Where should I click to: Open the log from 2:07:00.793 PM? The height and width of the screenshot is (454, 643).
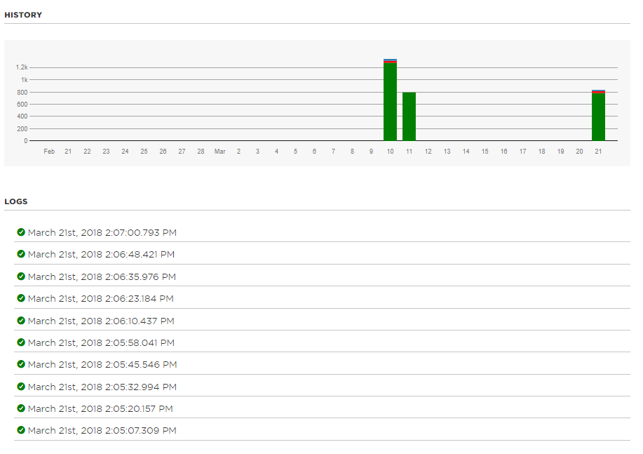coord(102,232)
